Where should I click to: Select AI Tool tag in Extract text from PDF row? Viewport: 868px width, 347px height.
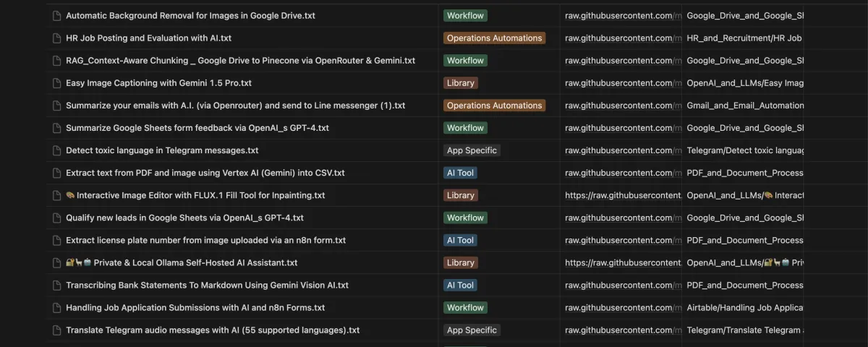(x=460, y=173)
